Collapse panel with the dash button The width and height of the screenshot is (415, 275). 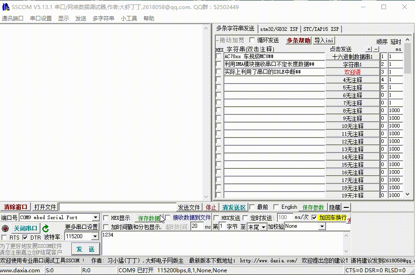(x=346, y=207)
